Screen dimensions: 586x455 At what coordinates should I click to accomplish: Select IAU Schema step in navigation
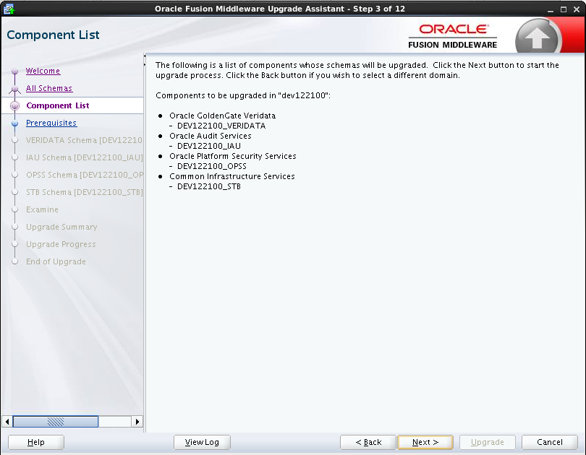click(x=84, y=157)
